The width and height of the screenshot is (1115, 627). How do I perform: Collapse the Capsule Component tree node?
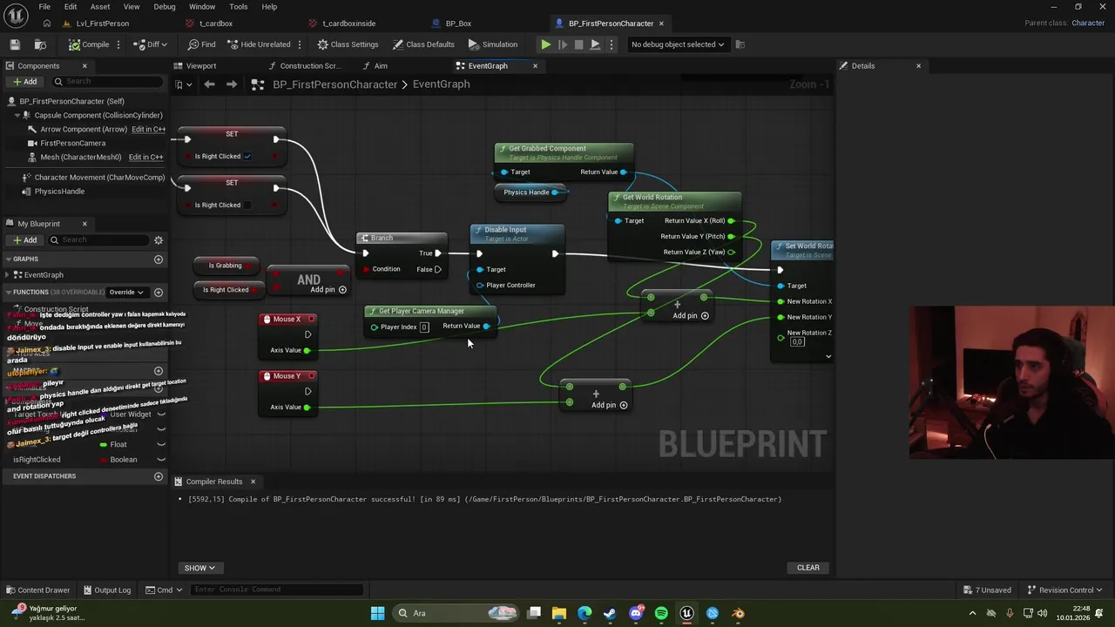coord(17,115)
